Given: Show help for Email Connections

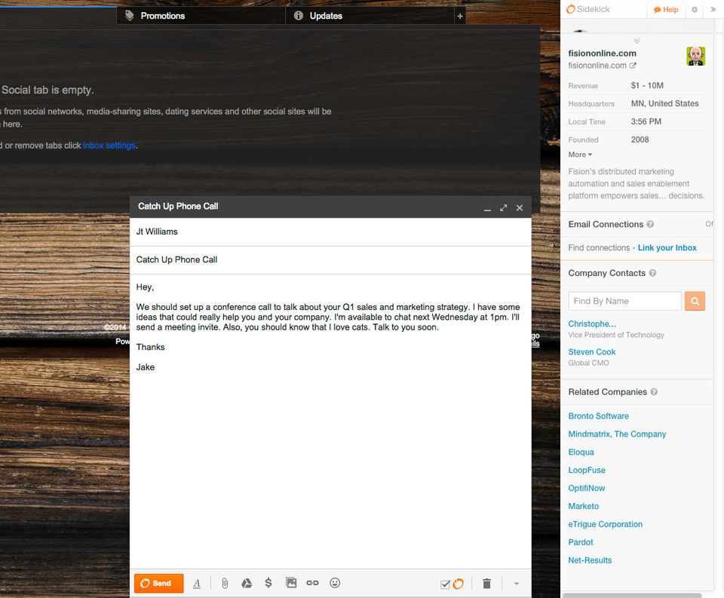Looking at the screenshot, I should pyautogui.click(x=650, y=225).
